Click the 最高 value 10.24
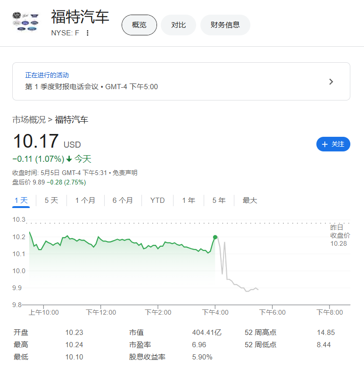Image resolution: width=364 pixels, height=367 pixels. (x=74, y=345)
